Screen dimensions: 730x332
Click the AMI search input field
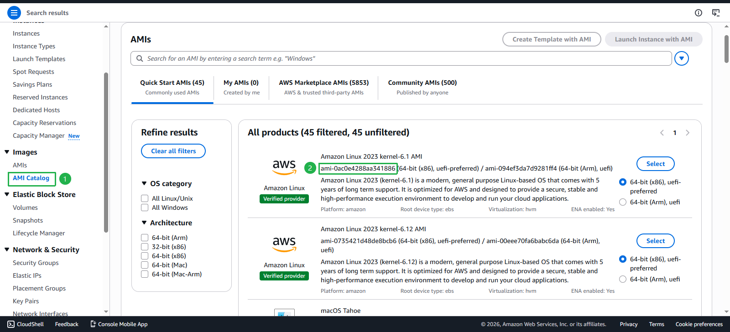click(401, 58)
